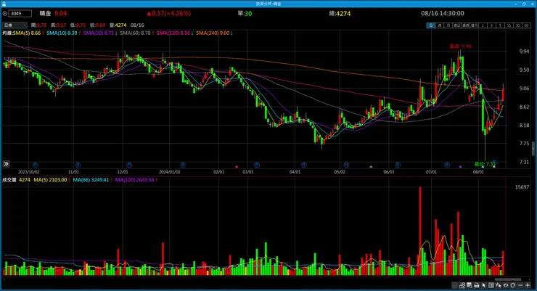Zoom out chart with minus icon
The image size is (537, 291).
520,285
